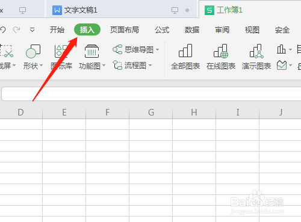Image resolution: width=301 pixels, height=222 pixels.
Task: Switch to the 开始 ribbon tab
Action: click(x=57, y=30)
